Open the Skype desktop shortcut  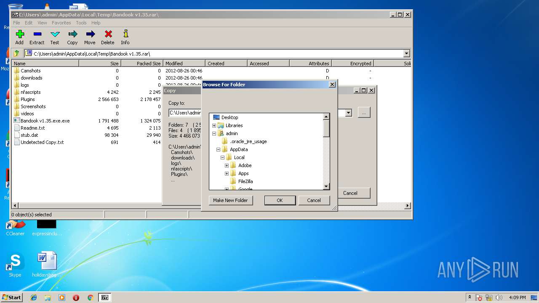[15, 265]
